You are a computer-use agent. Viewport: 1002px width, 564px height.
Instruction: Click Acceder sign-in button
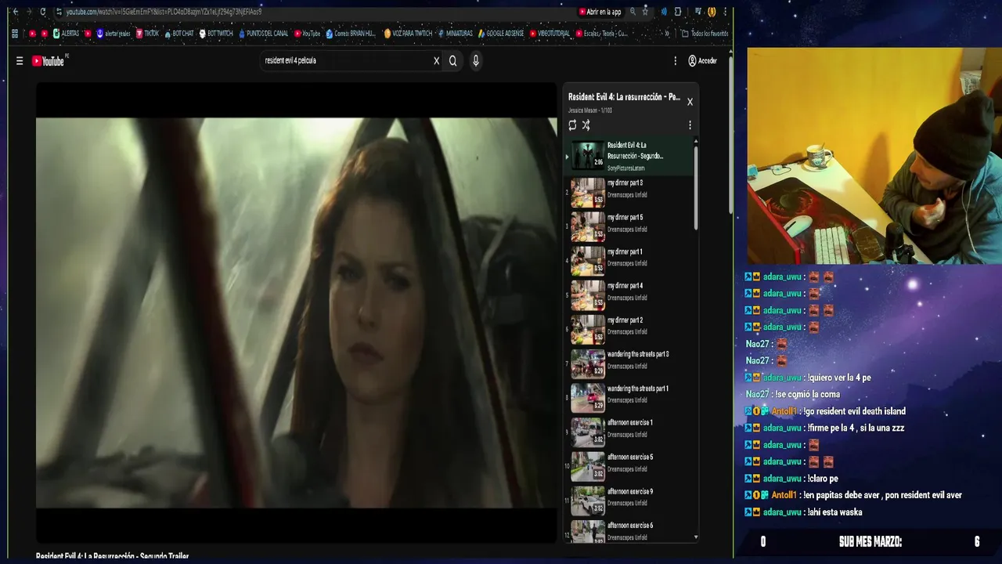click(x=702, y=61)
